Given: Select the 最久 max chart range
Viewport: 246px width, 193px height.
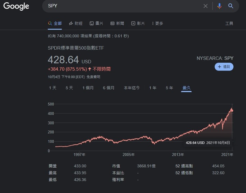Looking at the screenshot, I should click(x=187, y=88).
